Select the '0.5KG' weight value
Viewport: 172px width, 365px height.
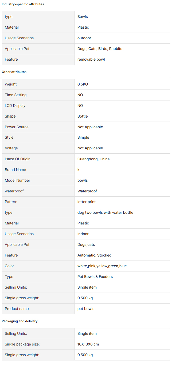[83, 84]
